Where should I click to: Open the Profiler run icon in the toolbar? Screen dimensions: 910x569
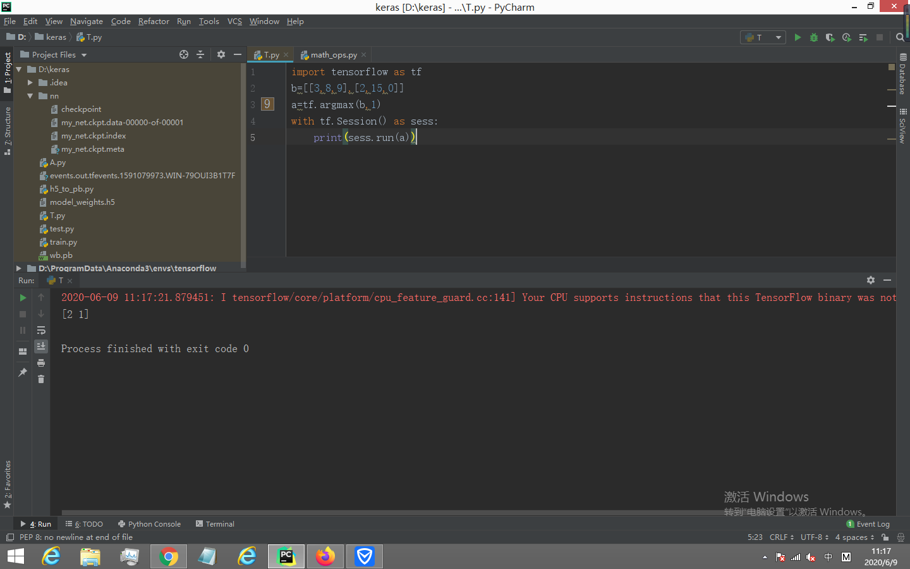(846, 37)
